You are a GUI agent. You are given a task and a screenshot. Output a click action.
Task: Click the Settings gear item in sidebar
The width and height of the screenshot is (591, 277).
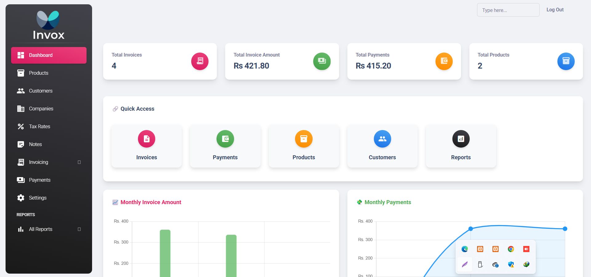coord(49,198)
